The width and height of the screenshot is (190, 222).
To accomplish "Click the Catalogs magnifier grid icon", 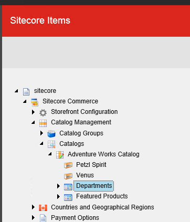I will click(51, 144).
